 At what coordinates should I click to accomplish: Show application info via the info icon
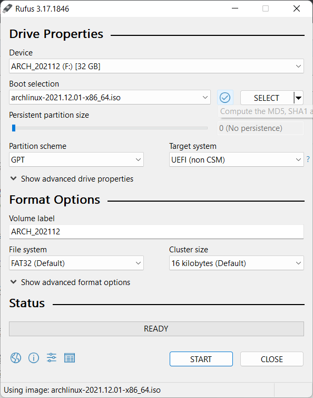point(34,358)
